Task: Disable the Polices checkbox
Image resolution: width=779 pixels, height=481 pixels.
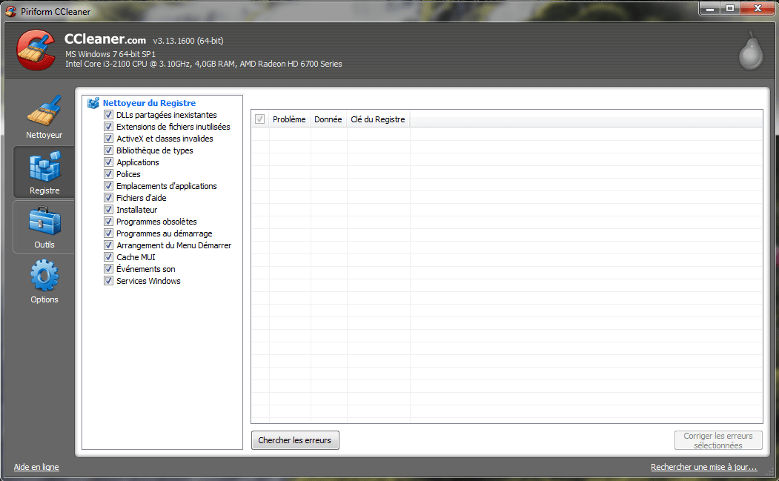Action: click(108, 174)
